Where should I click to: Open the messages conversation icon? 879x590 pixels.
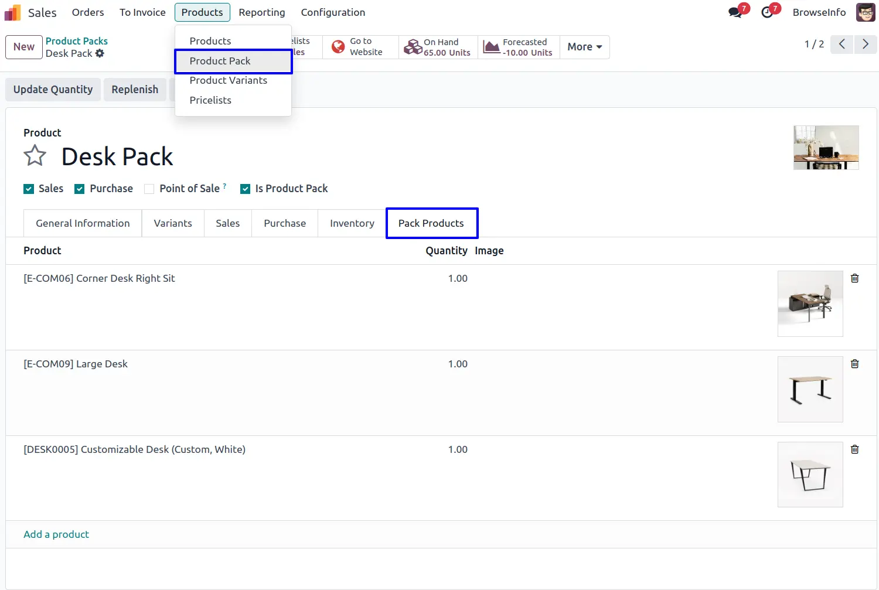coord(735,12)
